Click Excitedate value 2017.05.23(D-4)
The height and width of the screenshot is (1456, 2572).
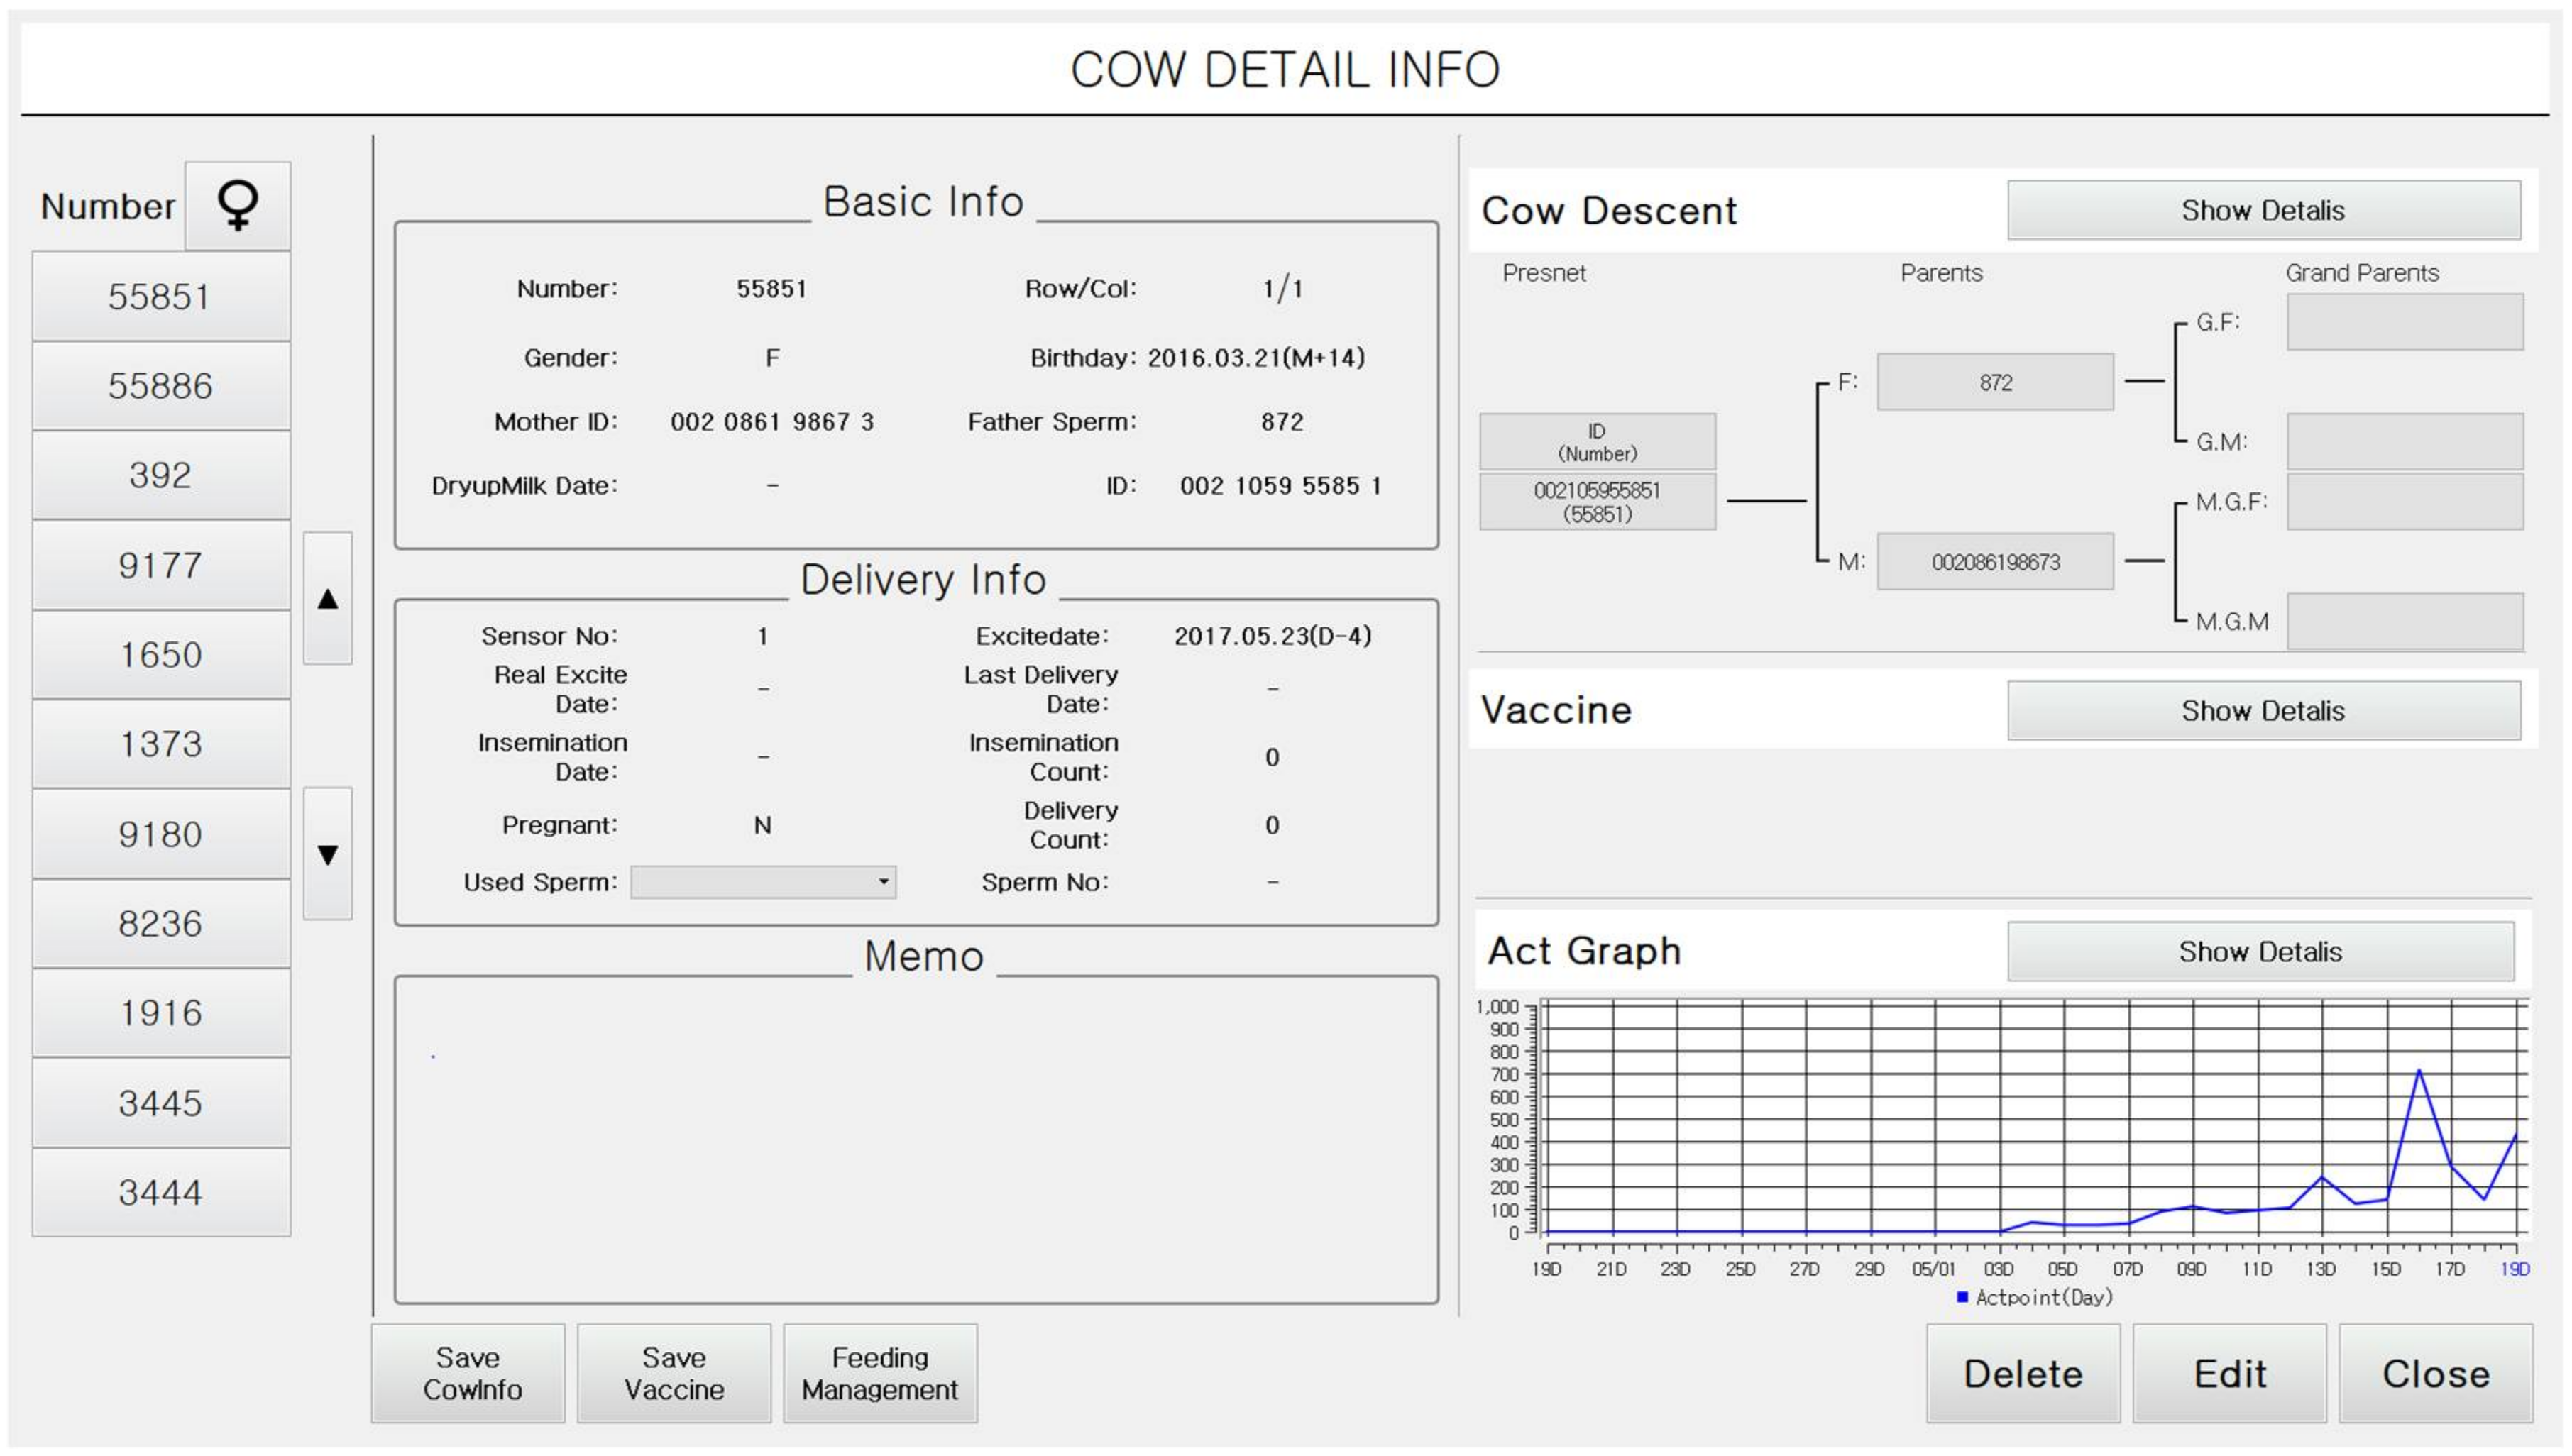point(1272,636)
